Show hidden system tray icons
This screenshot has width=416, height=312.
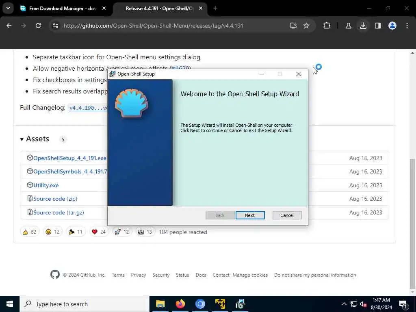pyautogui.click(x=344, y=304)
